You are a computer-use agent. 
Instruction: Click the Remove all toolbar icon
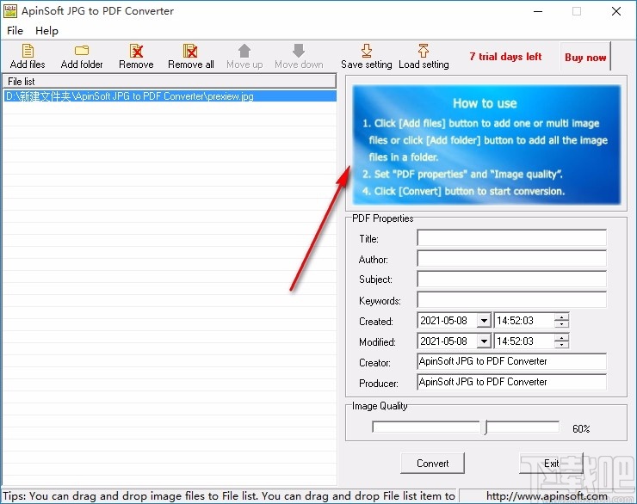click(190, 51)
